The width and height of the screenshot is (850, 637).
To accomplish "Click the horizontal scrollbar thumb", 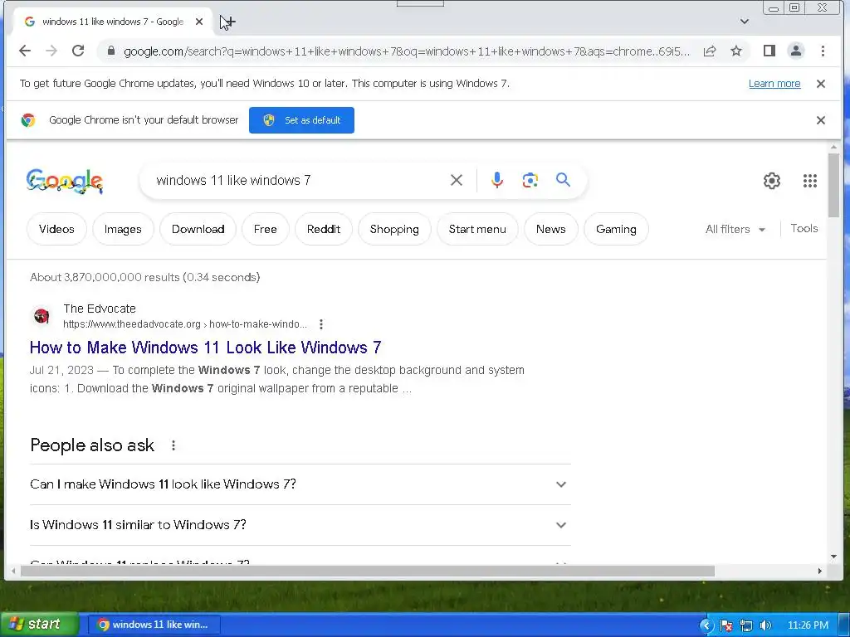I will coord(368,571).
